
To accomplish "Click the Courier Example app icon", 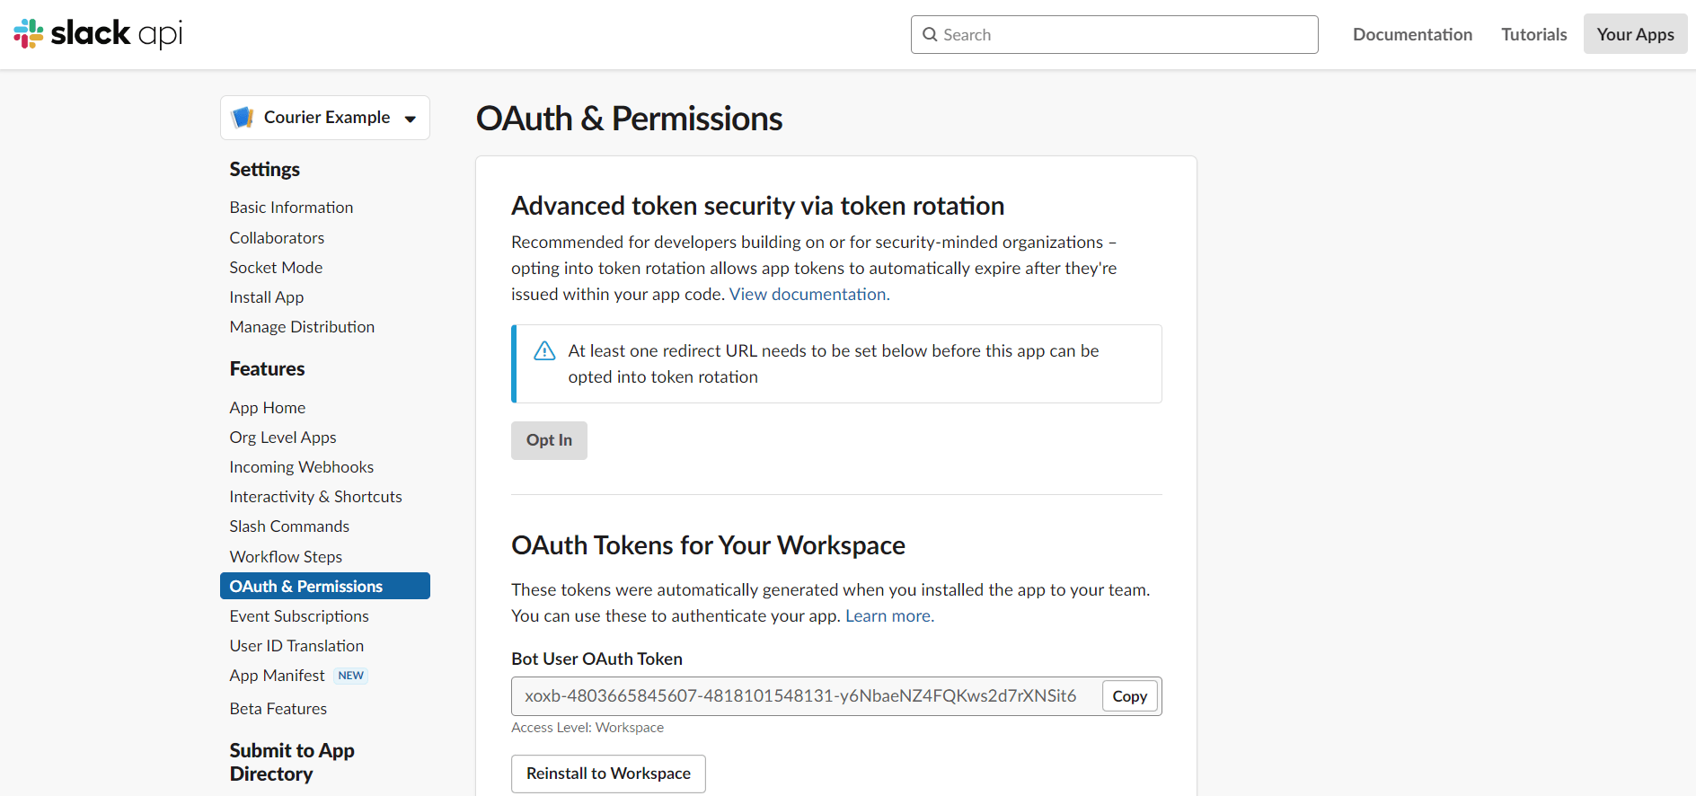I will (x=243, y=117).
